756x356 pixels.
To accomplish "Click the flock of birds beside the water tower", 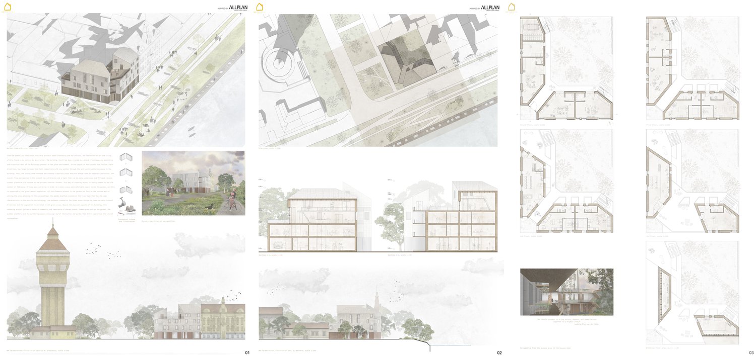I will (x=92, y=248).
